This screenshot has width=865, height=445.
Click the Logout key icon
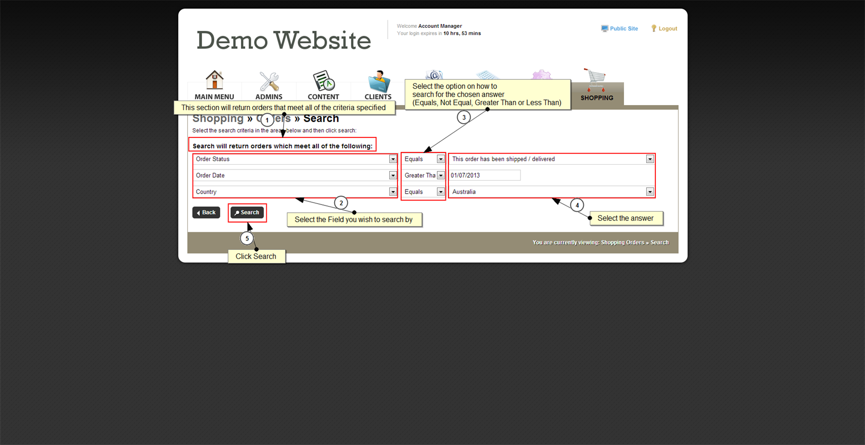click(x=654, y=29)
